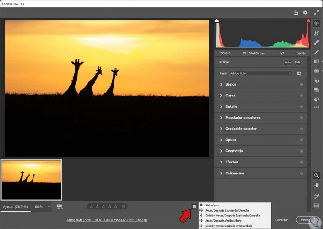Toggle visibility eye for Básico panel
The image size is (323, 229).
click(x=301, y=84)
